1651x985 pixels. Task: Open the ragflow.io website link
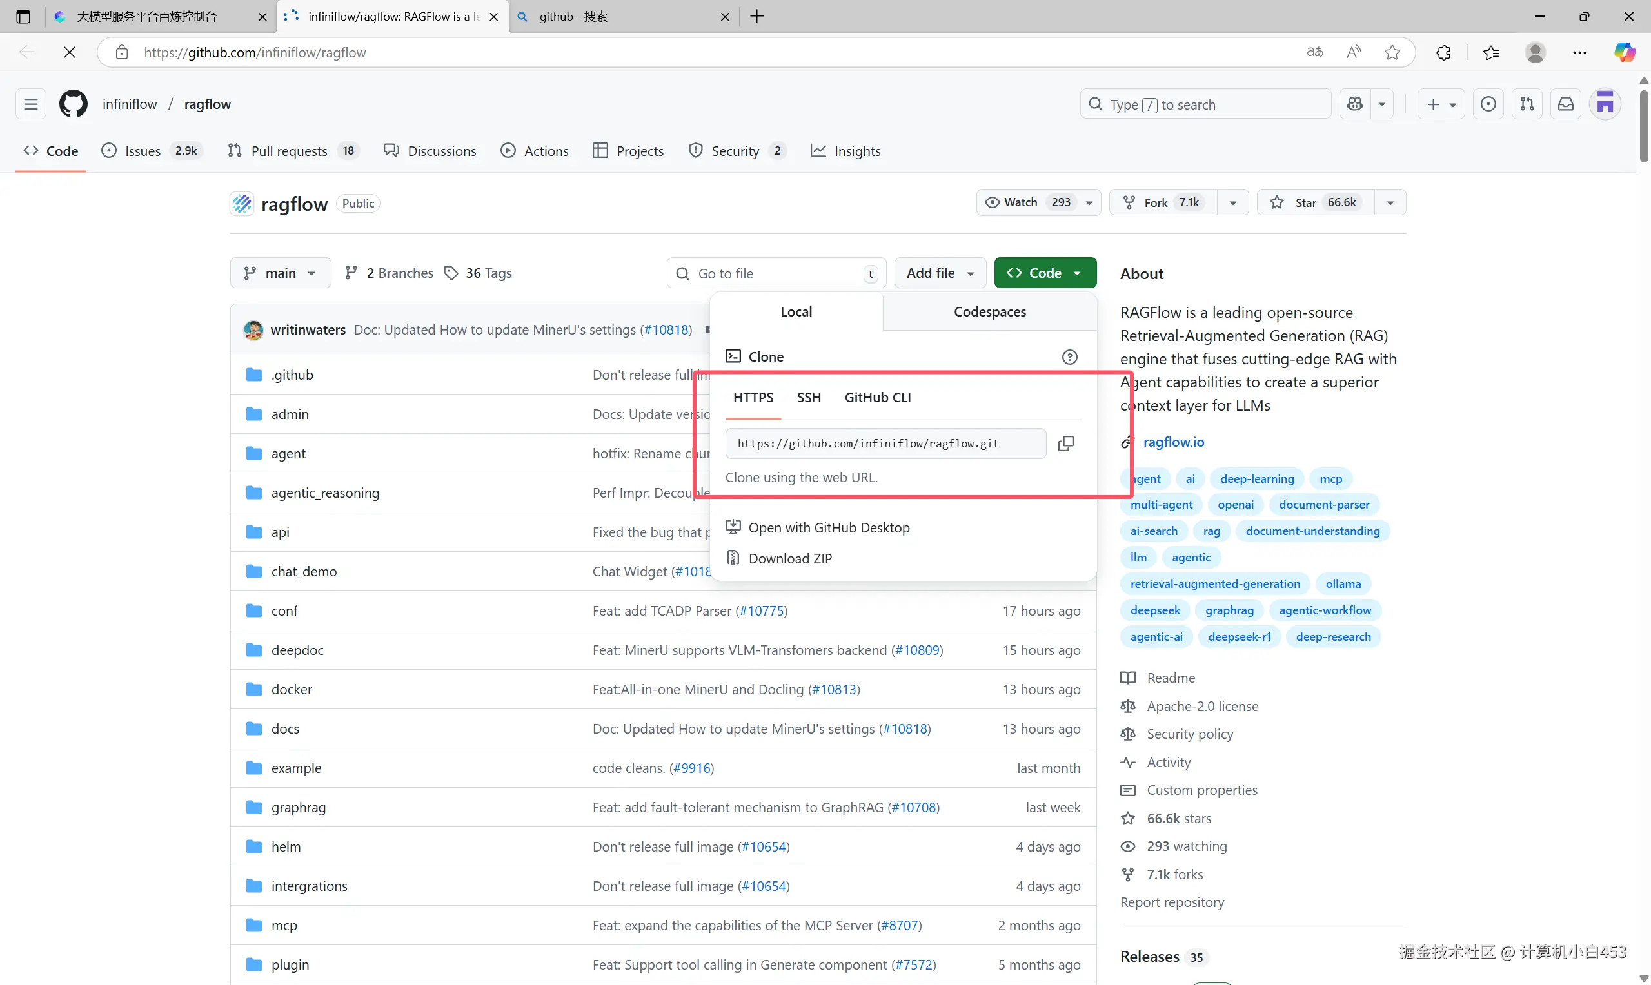point(1173,442)
